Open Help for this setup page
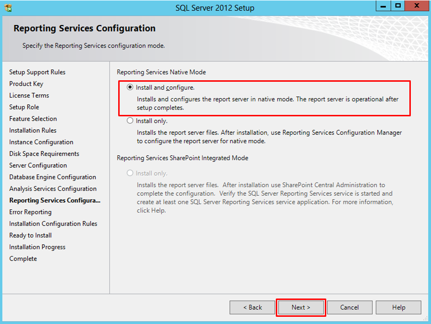 [398, 307]
